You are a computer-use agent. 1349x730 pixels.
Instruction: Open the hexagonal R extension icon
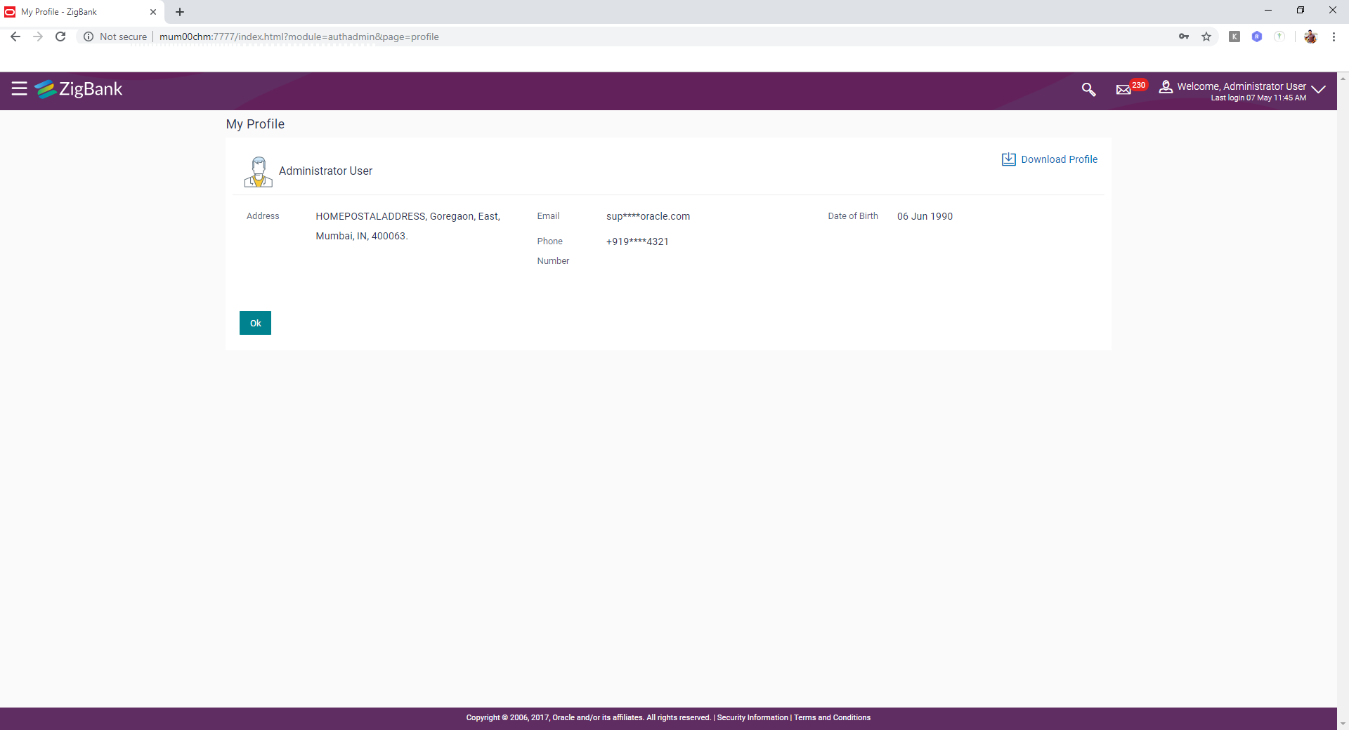pos(1257,36)
